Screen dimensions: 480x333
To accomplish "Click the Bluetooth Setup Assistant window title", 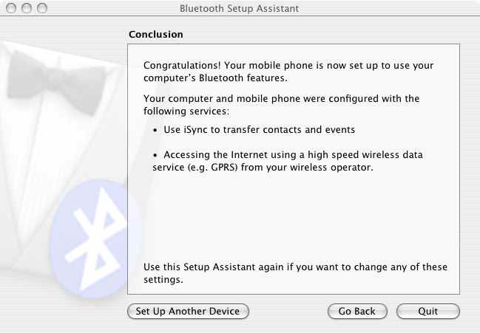I will (x=239, y=9).
